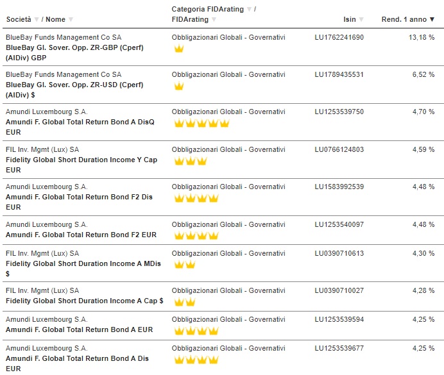444x375 pixels.
Task: Click category text in Fidelity A Cap $ row
Action: pyautogui.click(x=228, y=290)
